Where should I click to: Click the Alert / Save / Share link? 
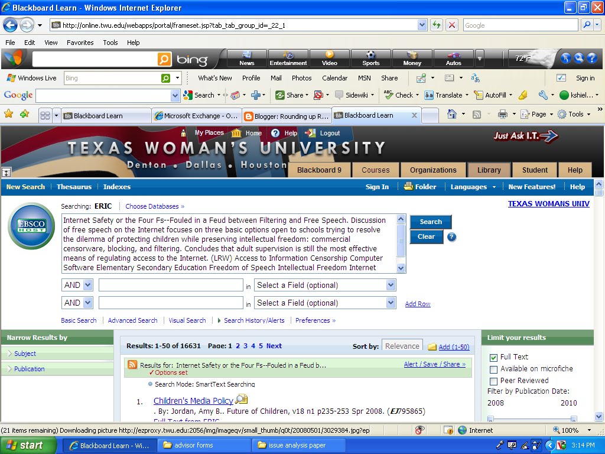(434, 364)
